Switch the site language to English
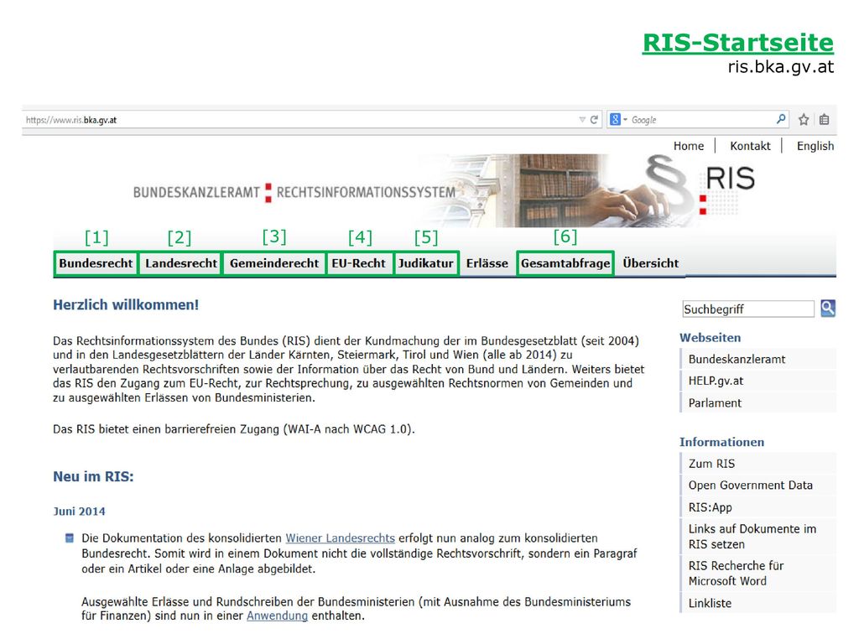Screen dimensions: 859x644 [x=815, y=146]
